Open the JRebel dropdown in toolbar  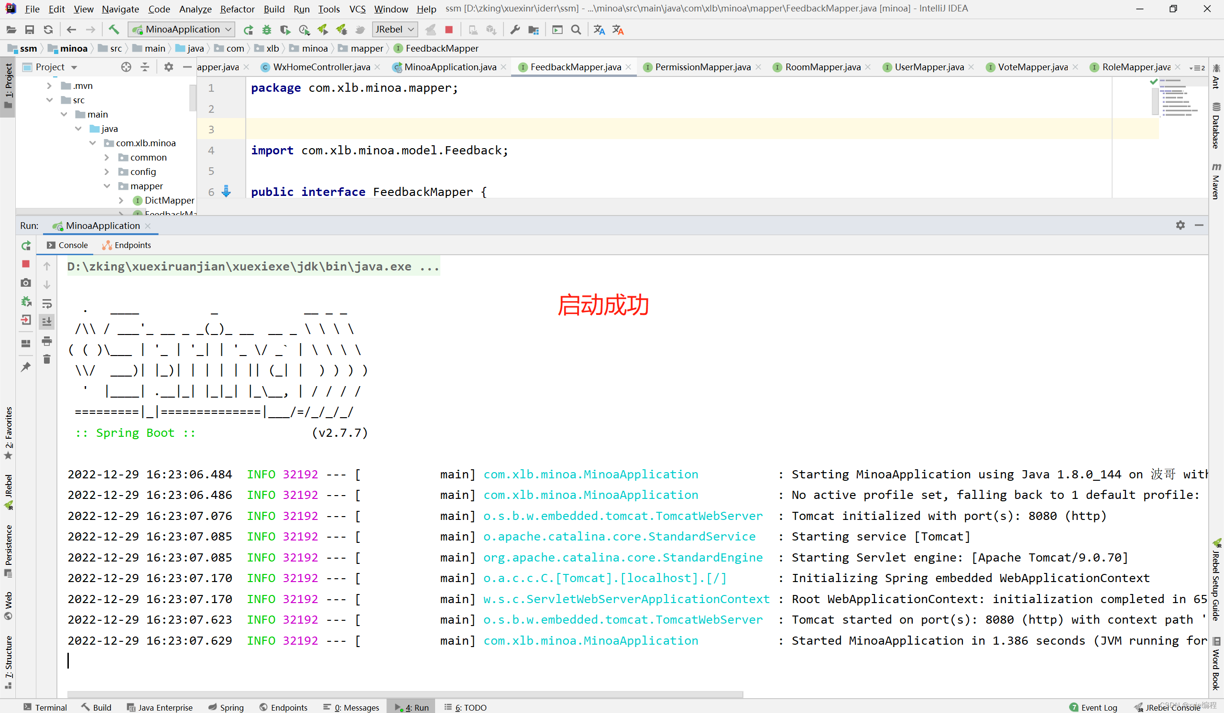[394, 30]
